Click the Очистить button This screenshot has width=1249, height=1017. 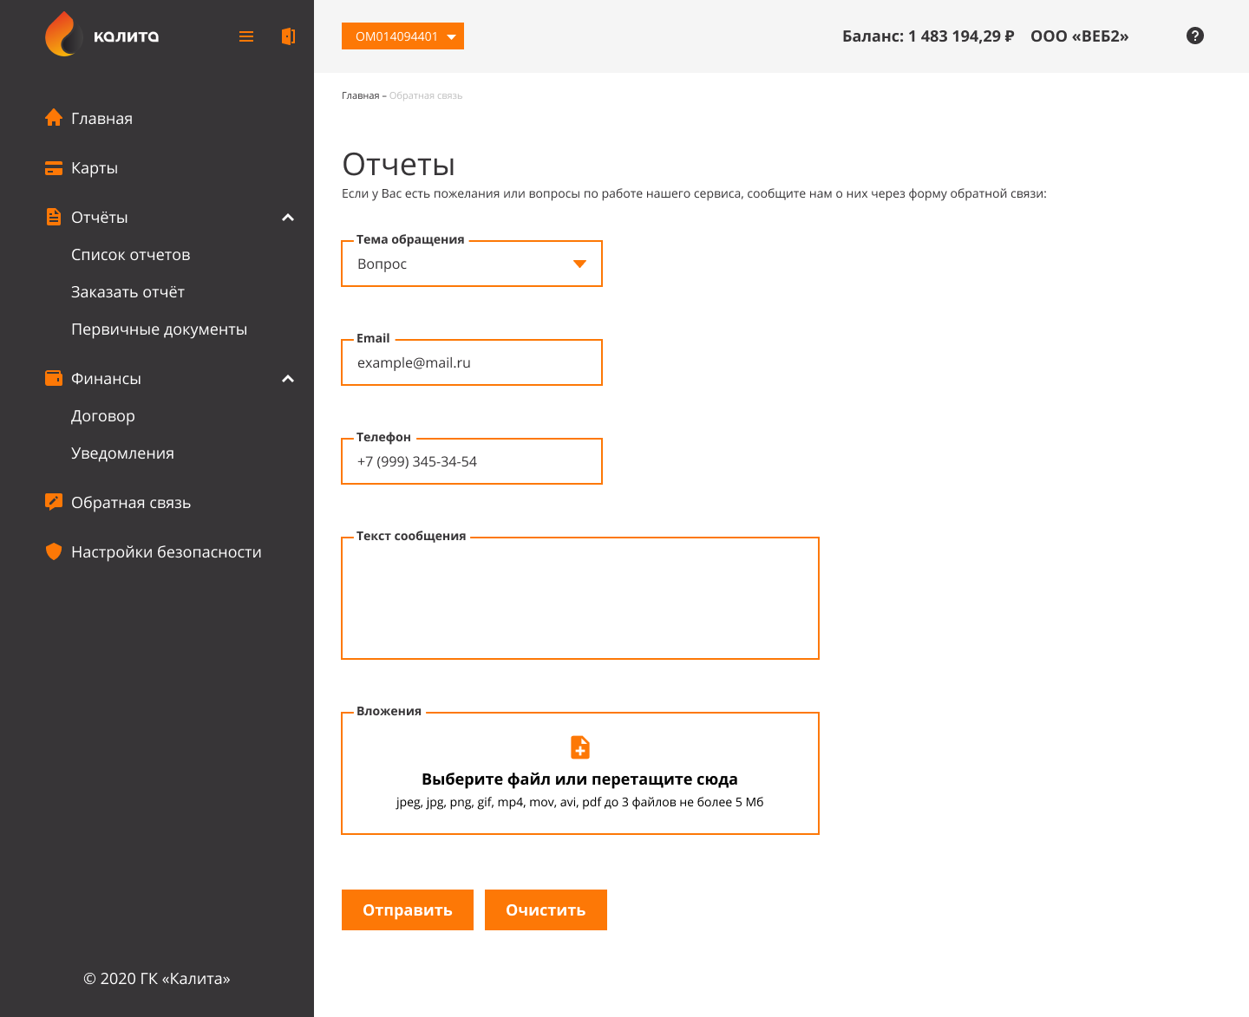pos(546,910)
